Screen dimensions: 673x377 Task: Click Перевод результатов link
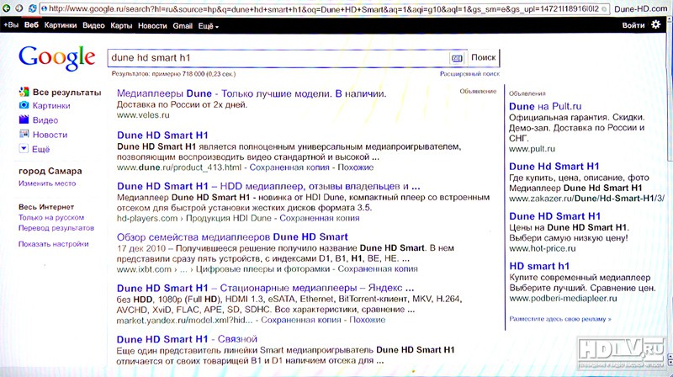pyautogui.click(x=56, y=228)
